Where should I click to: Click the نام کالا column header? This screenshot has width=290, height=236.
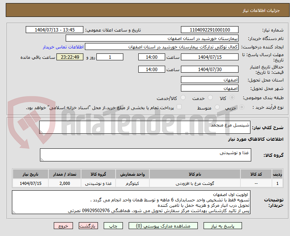pos(195,174)
